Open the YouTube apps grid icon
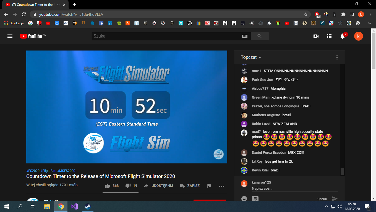 pos(329,36)
